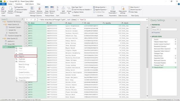Viewport: 180px width, 101px height.
Task: Select the Sample File query
Action: (x=12, y=30)
